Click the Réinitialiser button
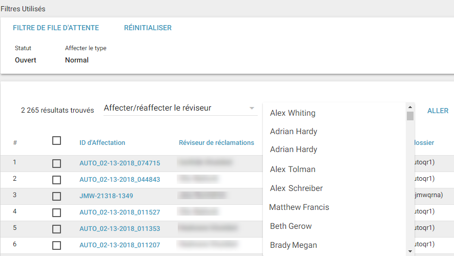 pyautogui.click(x=148, y=28)
